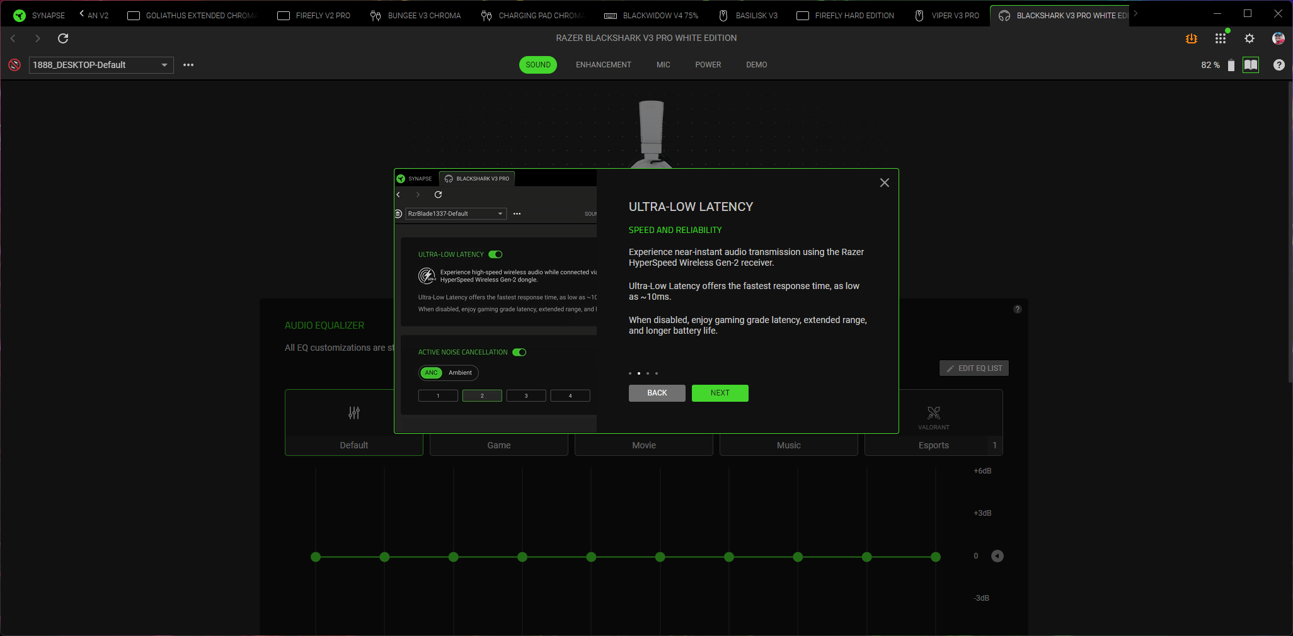Screen dimensions: 1293x636
Task: Go back using the toolbar back arrow
Action: coord(13,38)
